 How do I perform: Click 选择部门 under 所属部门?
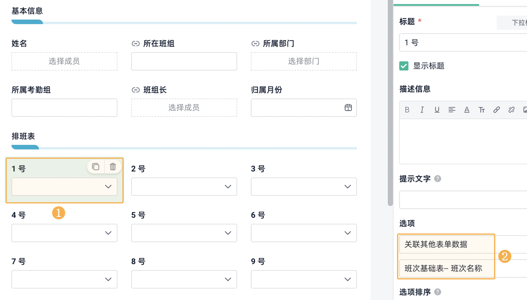(304, 61)
